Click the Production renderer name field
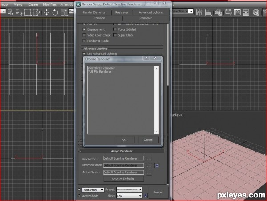Screen dimensions: 267x201 tap(123, 158)
